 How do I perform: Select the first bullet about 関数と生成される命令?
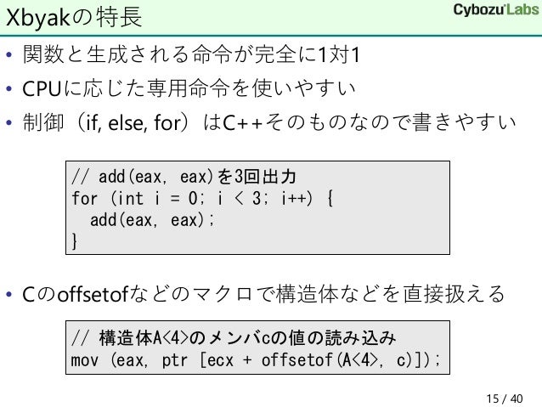(x=191, y=54)
